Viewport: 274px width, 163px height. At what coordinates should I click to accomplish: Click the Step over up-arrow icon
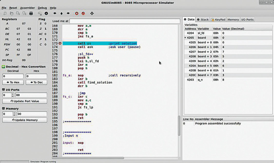(61, 13)
